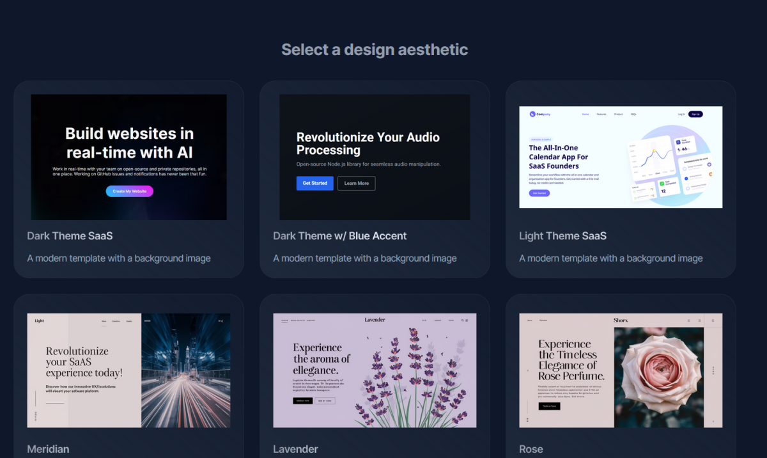Pick the Light Theme SaaS title
Image resolution: width=767 pixels, height=458 pixels.
tap(562, 236)
